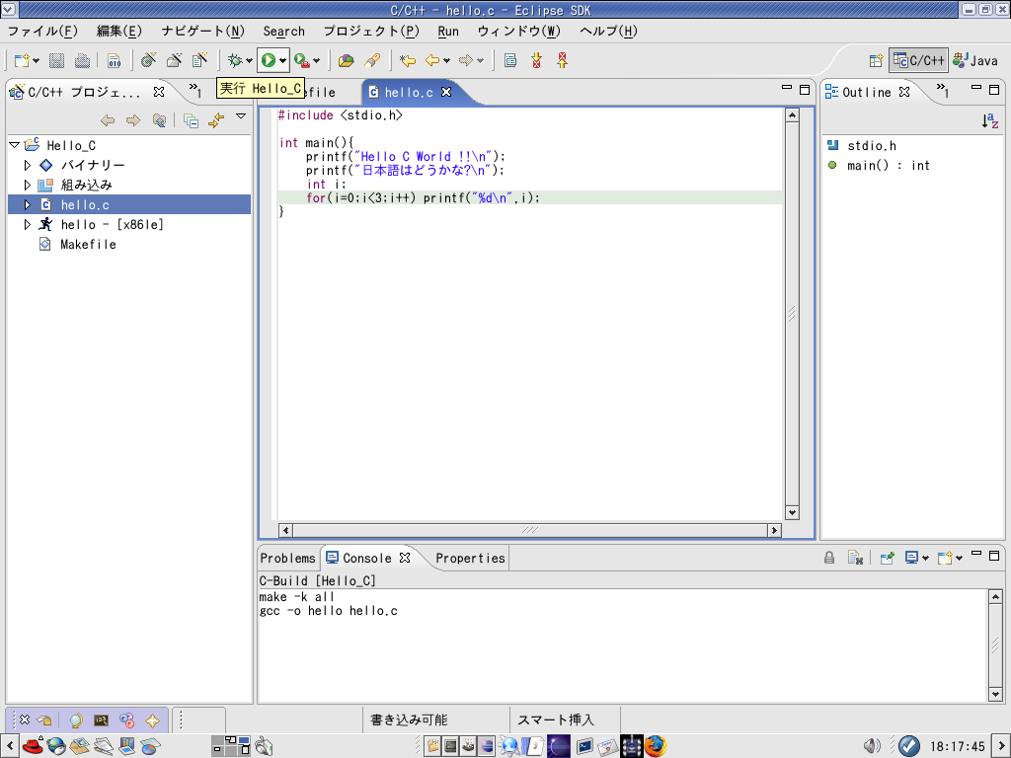Viewport: 1011px width, 758px height.
Task: Click the Next Annotation down-arrow icon
Action: [x=536, y=60]
